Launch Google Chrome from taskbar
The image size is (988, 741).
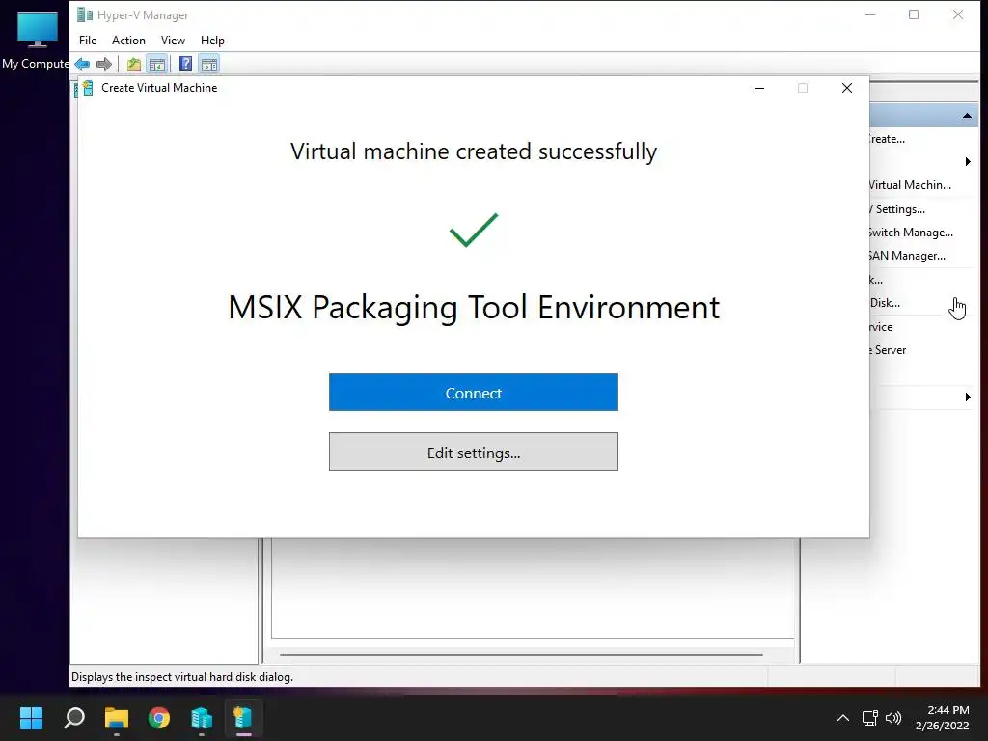pyautogui.click(x=159, y=718)
